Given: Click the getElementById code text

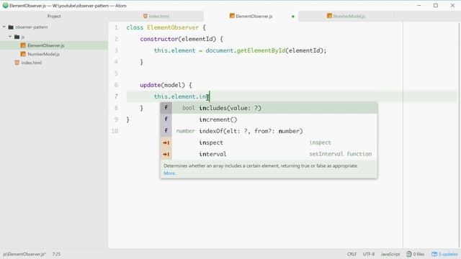Looking at the screenshot, I should 261,50.
